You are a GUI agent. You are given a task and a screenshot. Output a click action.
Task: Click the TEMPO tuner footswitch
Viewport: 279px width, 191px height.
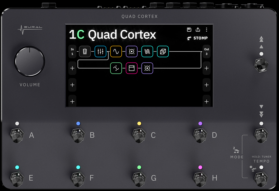coord(261,179)
